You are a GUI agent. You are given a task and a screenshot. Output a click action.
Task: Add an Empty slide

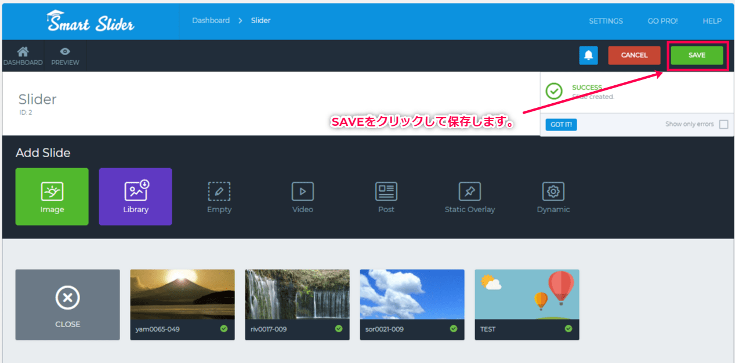pos(219,197)
